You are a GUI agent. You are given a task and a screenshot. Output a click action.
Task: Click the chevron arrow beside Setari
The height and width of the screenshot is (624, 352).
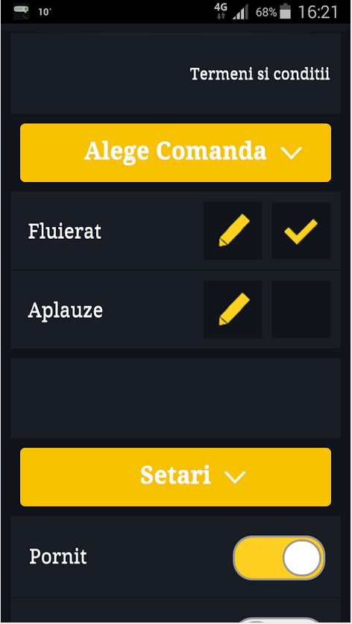(x=235, y=476)
